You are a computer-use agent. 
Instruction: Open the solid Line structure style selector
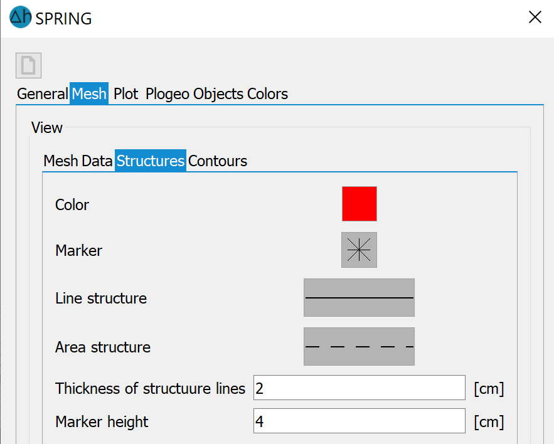359,297
